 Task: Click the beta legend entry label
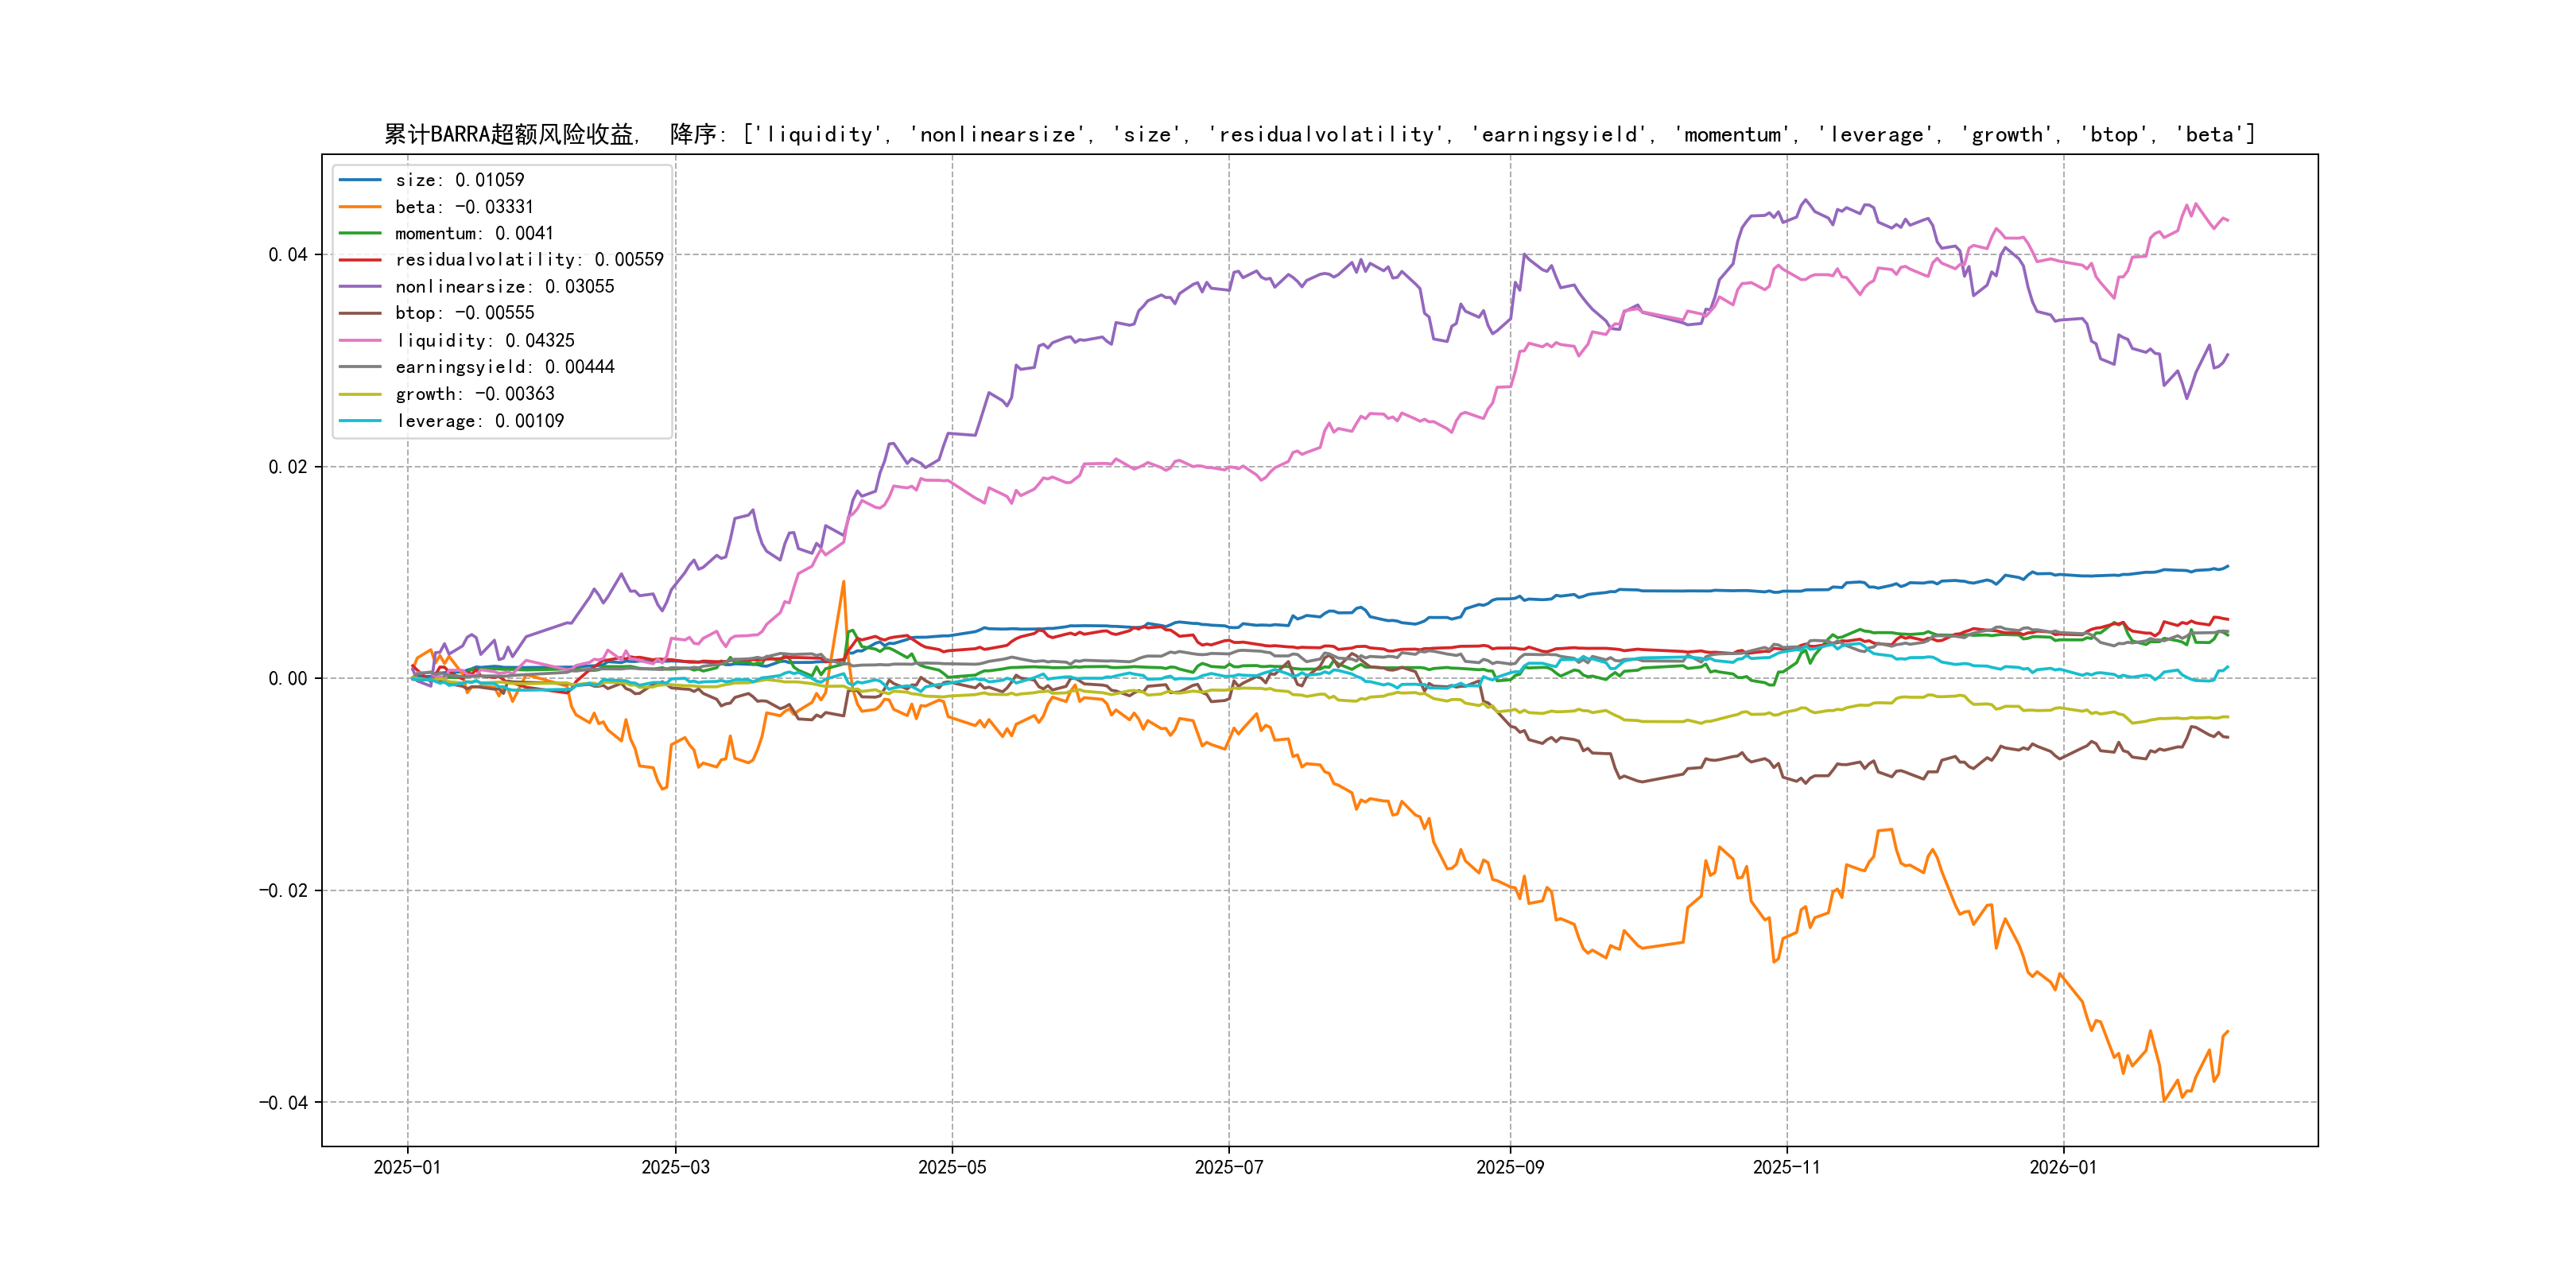(x=464, y=207)
